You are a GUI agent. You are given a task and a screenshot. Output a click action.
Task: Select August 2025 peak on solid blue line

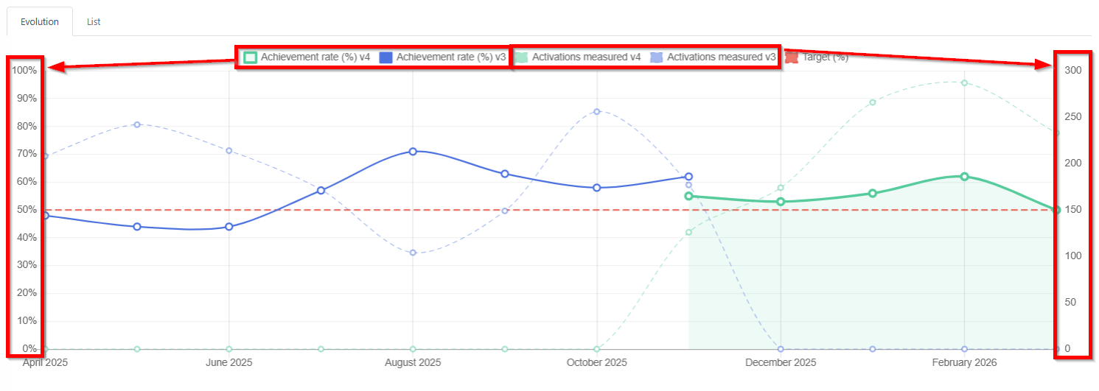click(x=413, y=152)
